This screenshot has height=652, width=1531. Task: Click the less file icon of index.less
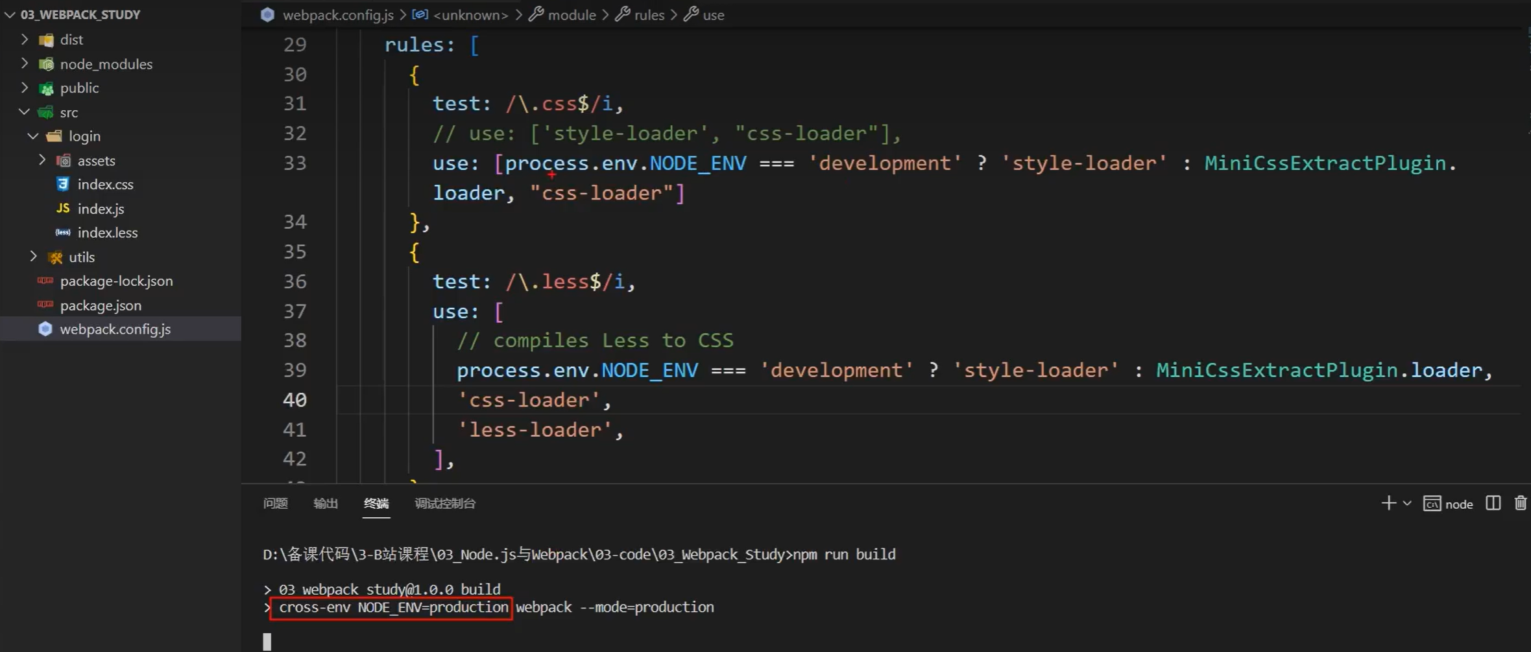(63, 232)
